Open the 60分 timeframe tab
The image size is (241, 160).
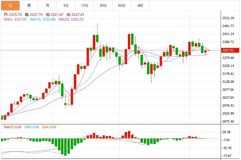pyautogui.click(x=122, y=6)
